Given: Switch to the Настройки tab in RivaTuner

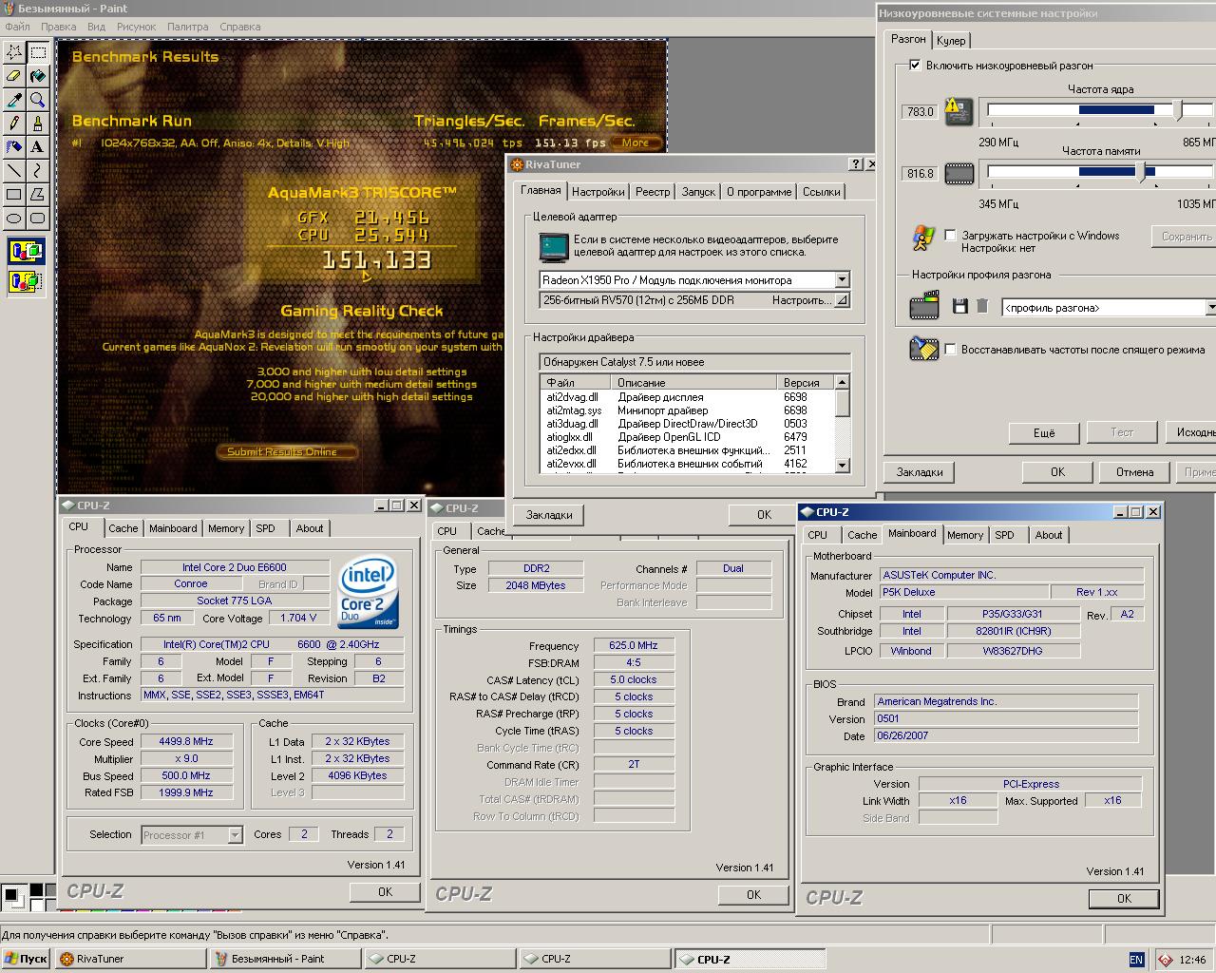Looking at the screenshot, I should coord(598,192).
